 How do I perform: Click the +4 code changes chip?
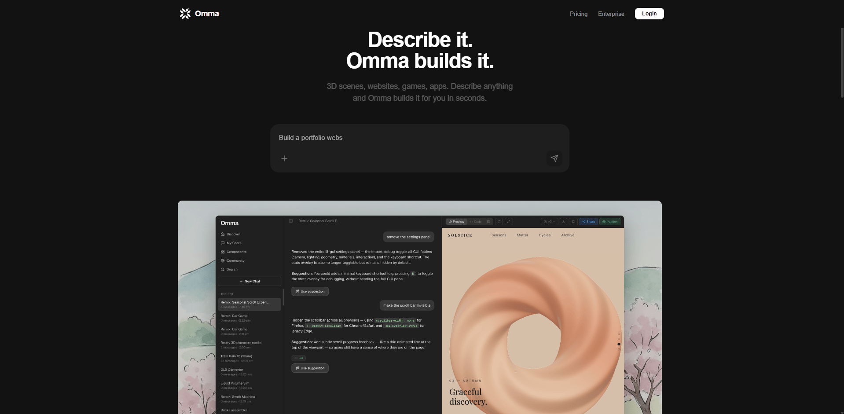coord(299,358)
